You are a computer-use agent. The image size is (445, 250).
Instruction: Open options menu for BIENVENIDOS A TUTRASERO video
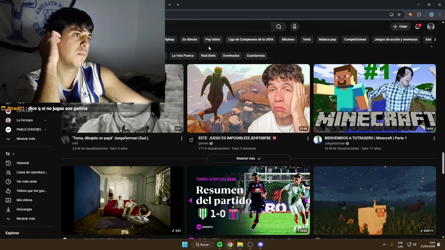pos(434,139)
